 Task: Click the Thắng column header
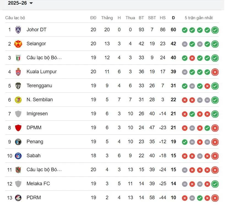click(x=107, y=18)
